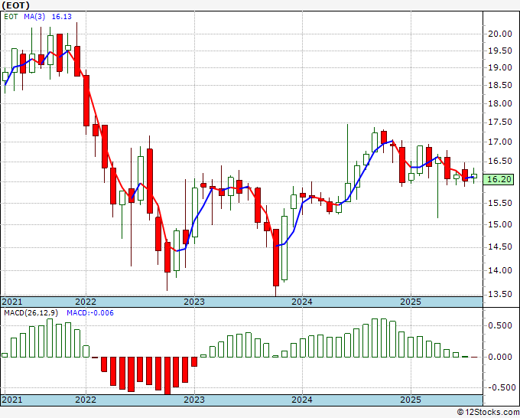Select the green EOT legend label
520x418 pixels.
pos(11,17)
